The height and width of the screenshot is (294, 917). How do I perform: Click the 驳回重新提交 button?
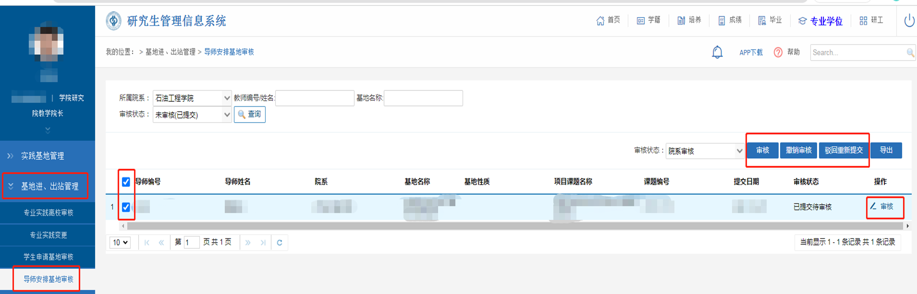pyautogui.click(x=843, y=151)
